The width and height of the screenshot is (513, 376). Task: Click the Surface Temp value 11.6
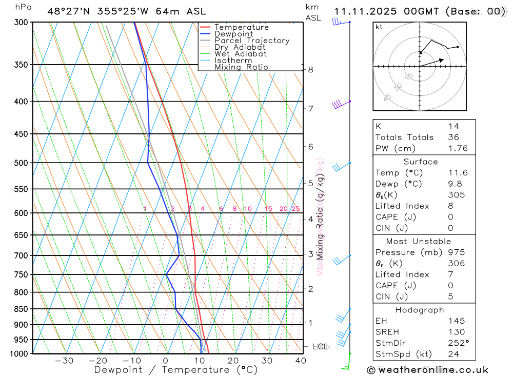[458, 173]
